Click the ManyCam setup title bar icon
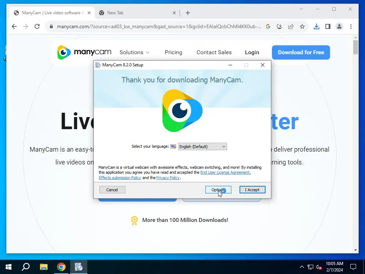This screenshot has width=365, height=274. click(98, 65)
